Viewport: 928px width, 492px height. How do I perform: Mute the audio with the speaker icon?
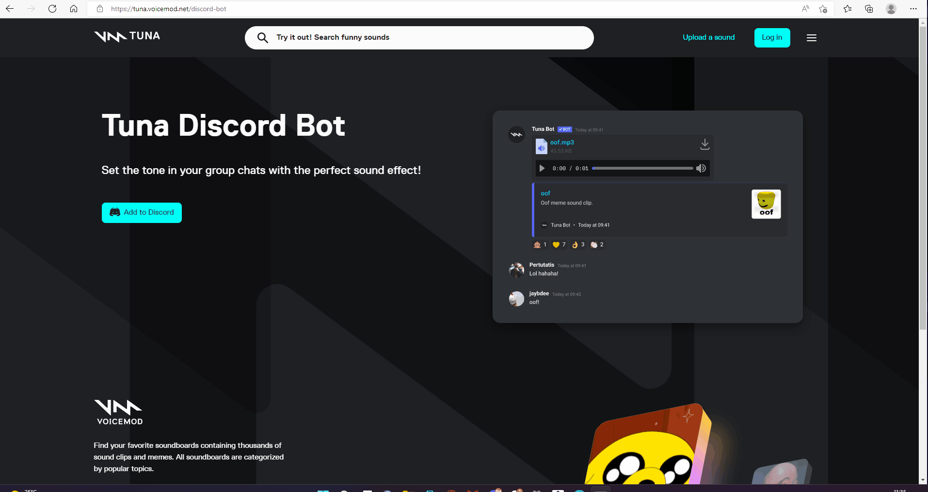(701, 168)
